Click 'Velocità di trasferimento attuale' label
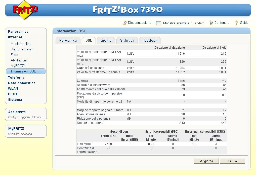Image resolution: width=256 pixels, height=175 pixels. [x=98, y=72]
